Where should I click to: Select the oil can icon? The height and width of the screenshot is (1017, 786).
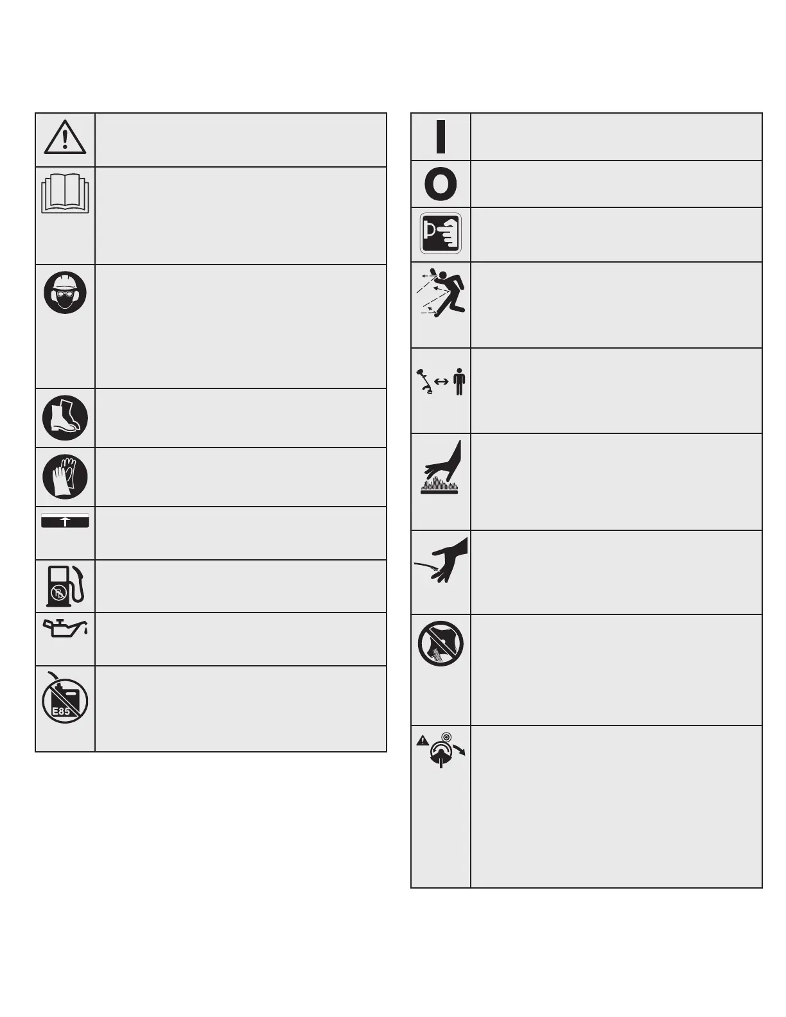pyautogui.click(x=65, y=628)
